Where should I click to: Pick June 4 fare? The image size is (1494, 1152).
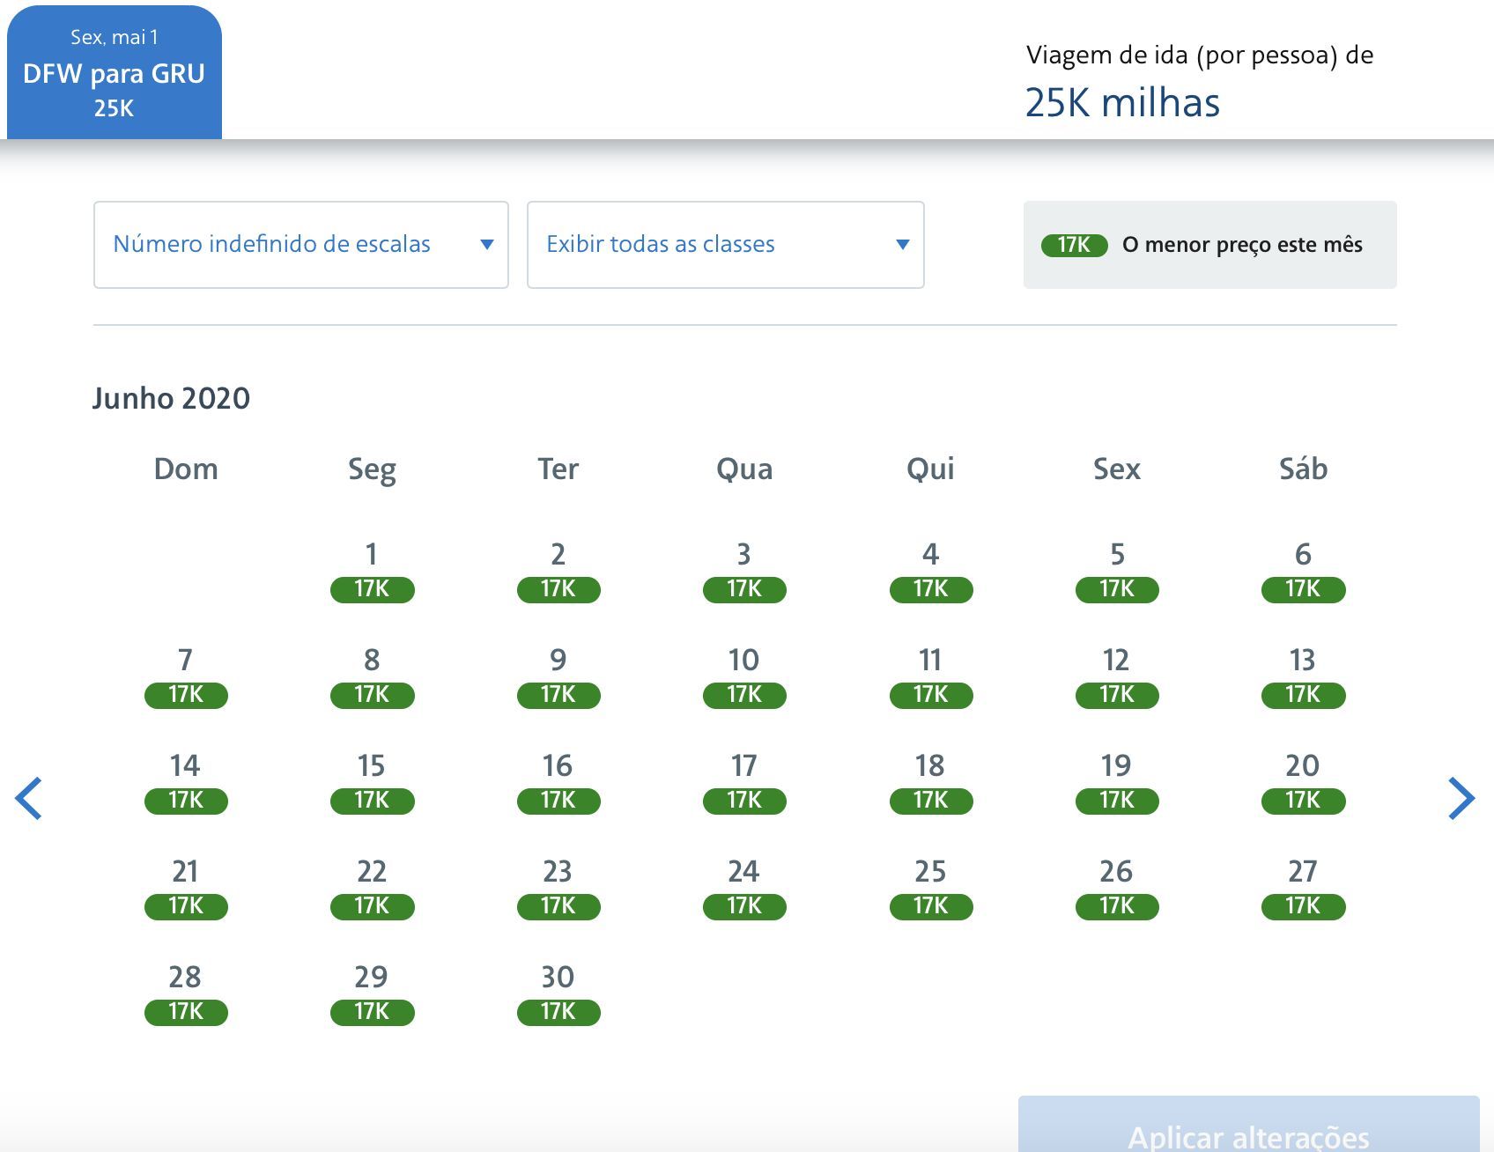(931, 571)
